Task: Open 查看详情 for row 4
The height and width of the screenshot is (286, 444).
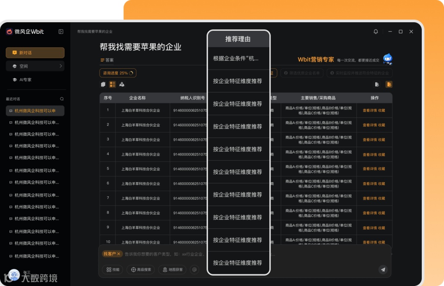Action: tap(370, 155)
